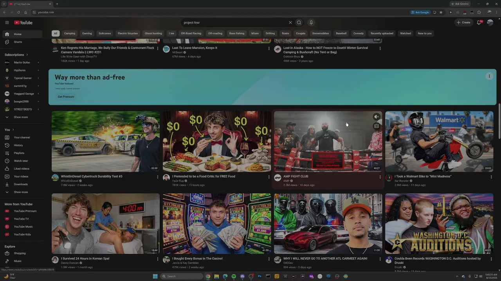Viewport: 501px width, 281px height.
Task: Open YouTube Music link in sidebar
Action: [x=23, y=227]
